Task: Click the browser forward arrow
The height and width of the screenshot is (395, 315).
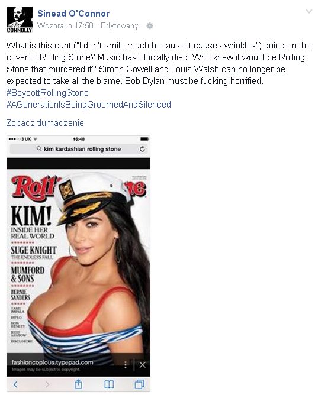Action: click(47, 384)
